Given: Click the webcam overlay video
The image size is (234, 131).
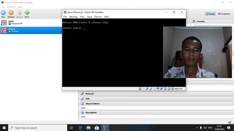Looking at the screenshot, I should (x=197, y=52).
